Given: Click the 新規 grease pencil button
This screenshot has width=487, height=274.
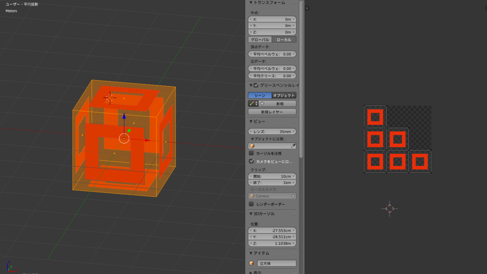Looking at the screenshot, I should (277, 104).
